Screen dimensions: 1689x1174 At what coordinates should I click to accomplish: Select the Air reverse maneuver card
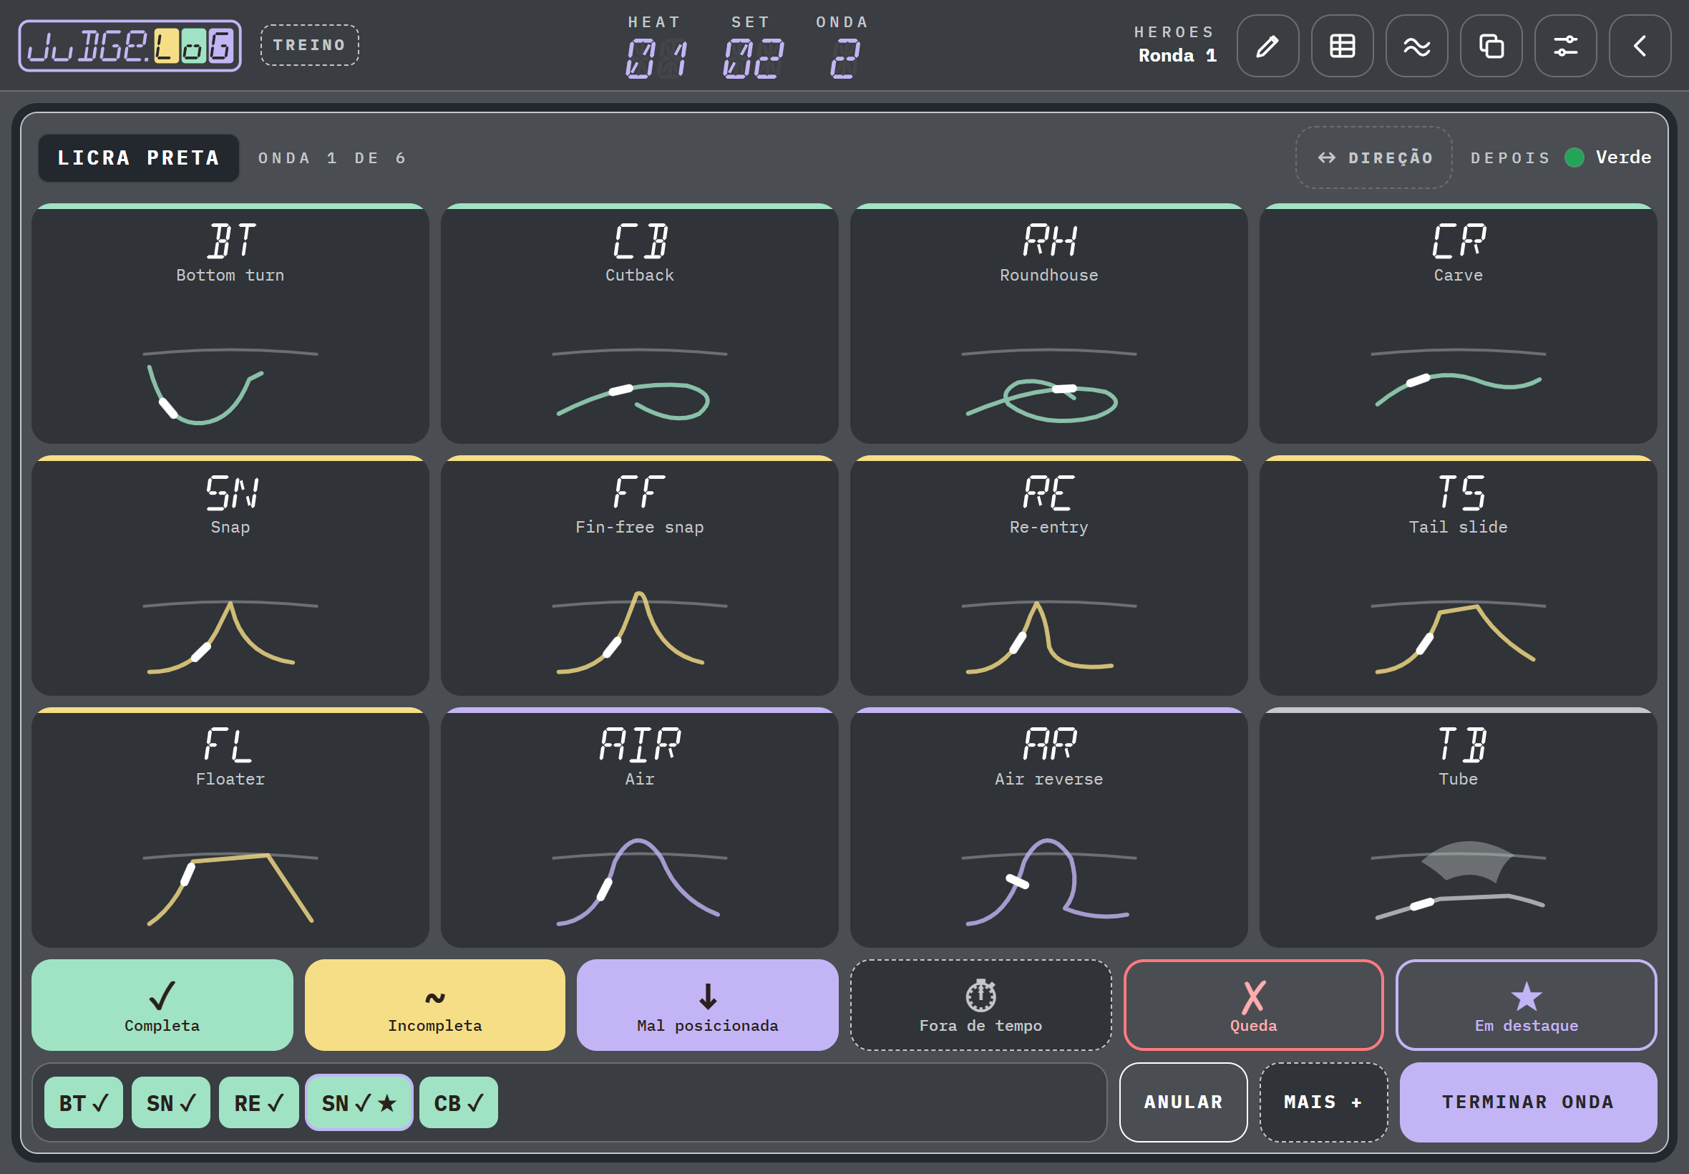[1048, 827]
